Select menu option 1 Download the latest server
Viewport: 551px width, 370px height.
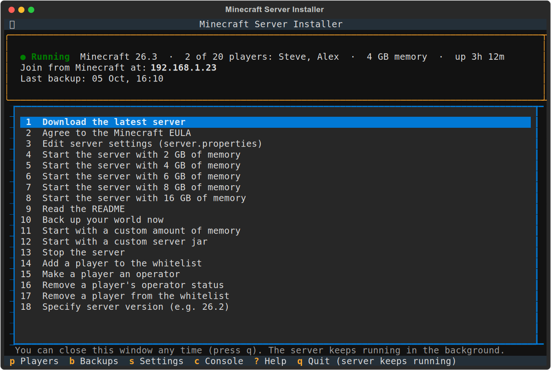pos(275,122)
